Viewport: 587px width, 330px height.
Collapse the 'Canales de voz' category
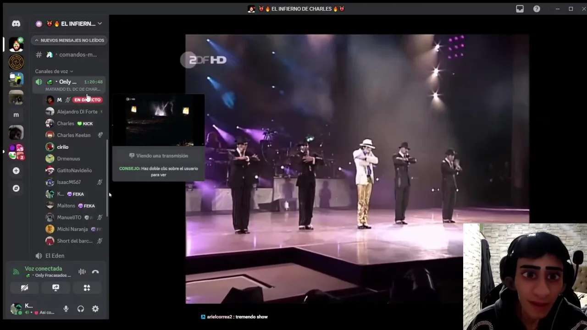pyautogui.click(x=54, y=71)
